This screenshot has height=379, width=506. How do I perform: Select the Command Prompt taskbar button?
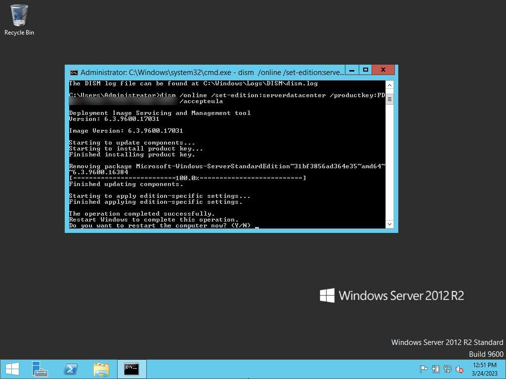point(131,369)
